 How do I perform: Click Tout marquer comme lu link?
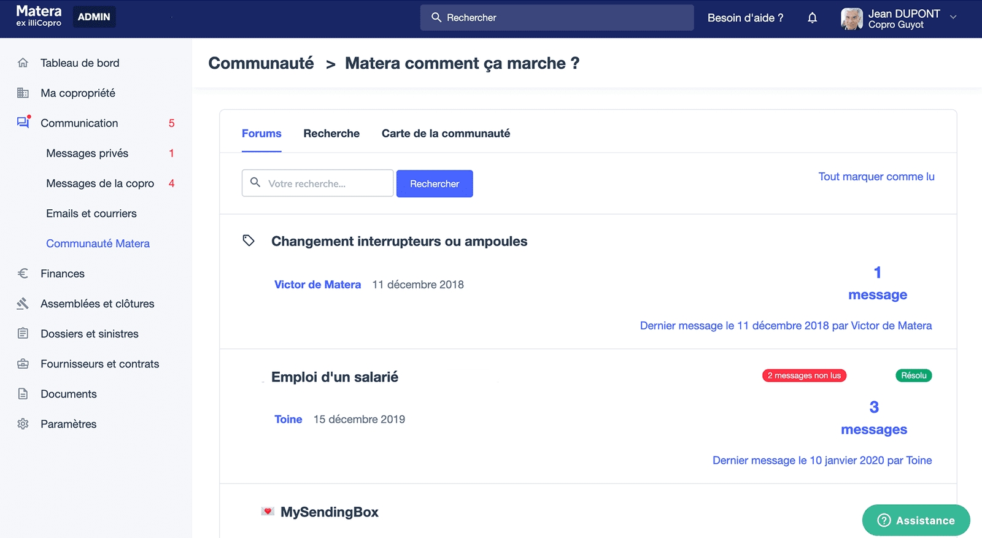(x=876, y=176)
